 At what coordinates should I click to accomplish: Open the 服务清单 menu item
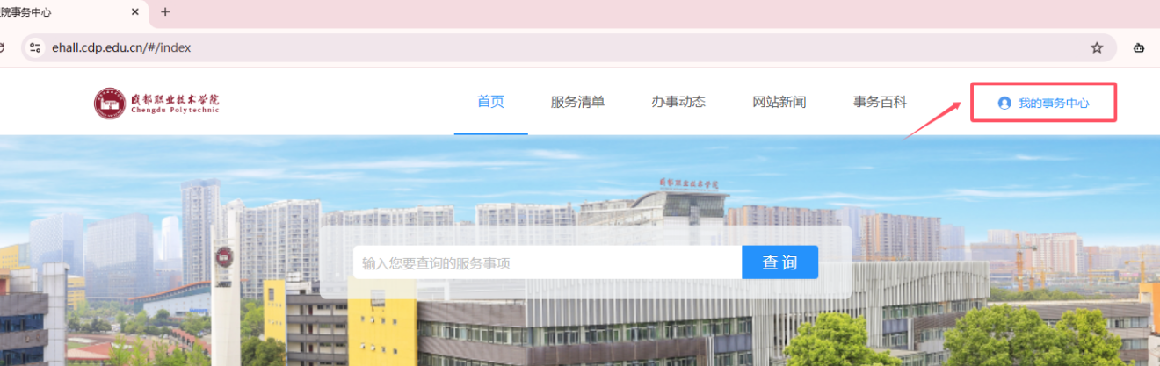coord(577,102)
